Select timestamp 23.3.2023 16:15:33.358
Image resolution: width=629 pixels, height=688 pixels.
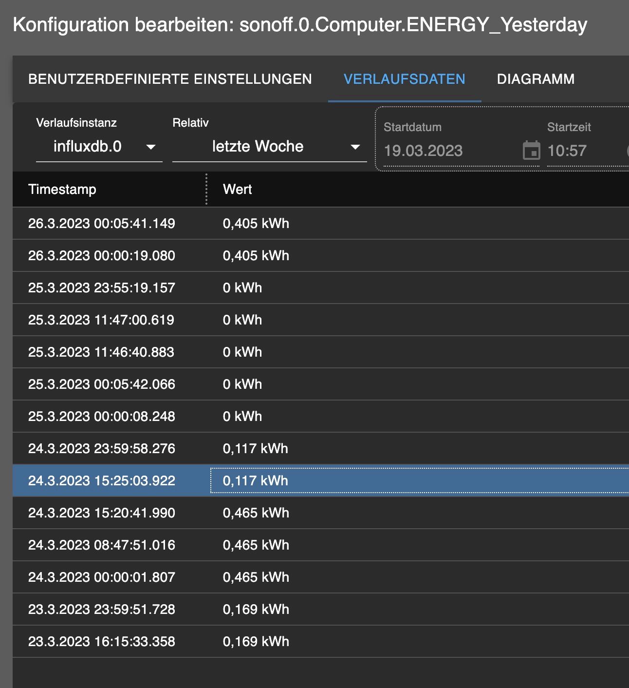click(x=102, y=641)
